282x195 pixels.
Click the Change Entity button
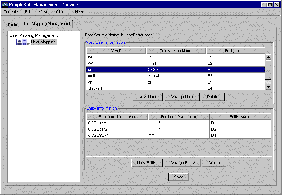pyautogui.click(x=183, y=163)
